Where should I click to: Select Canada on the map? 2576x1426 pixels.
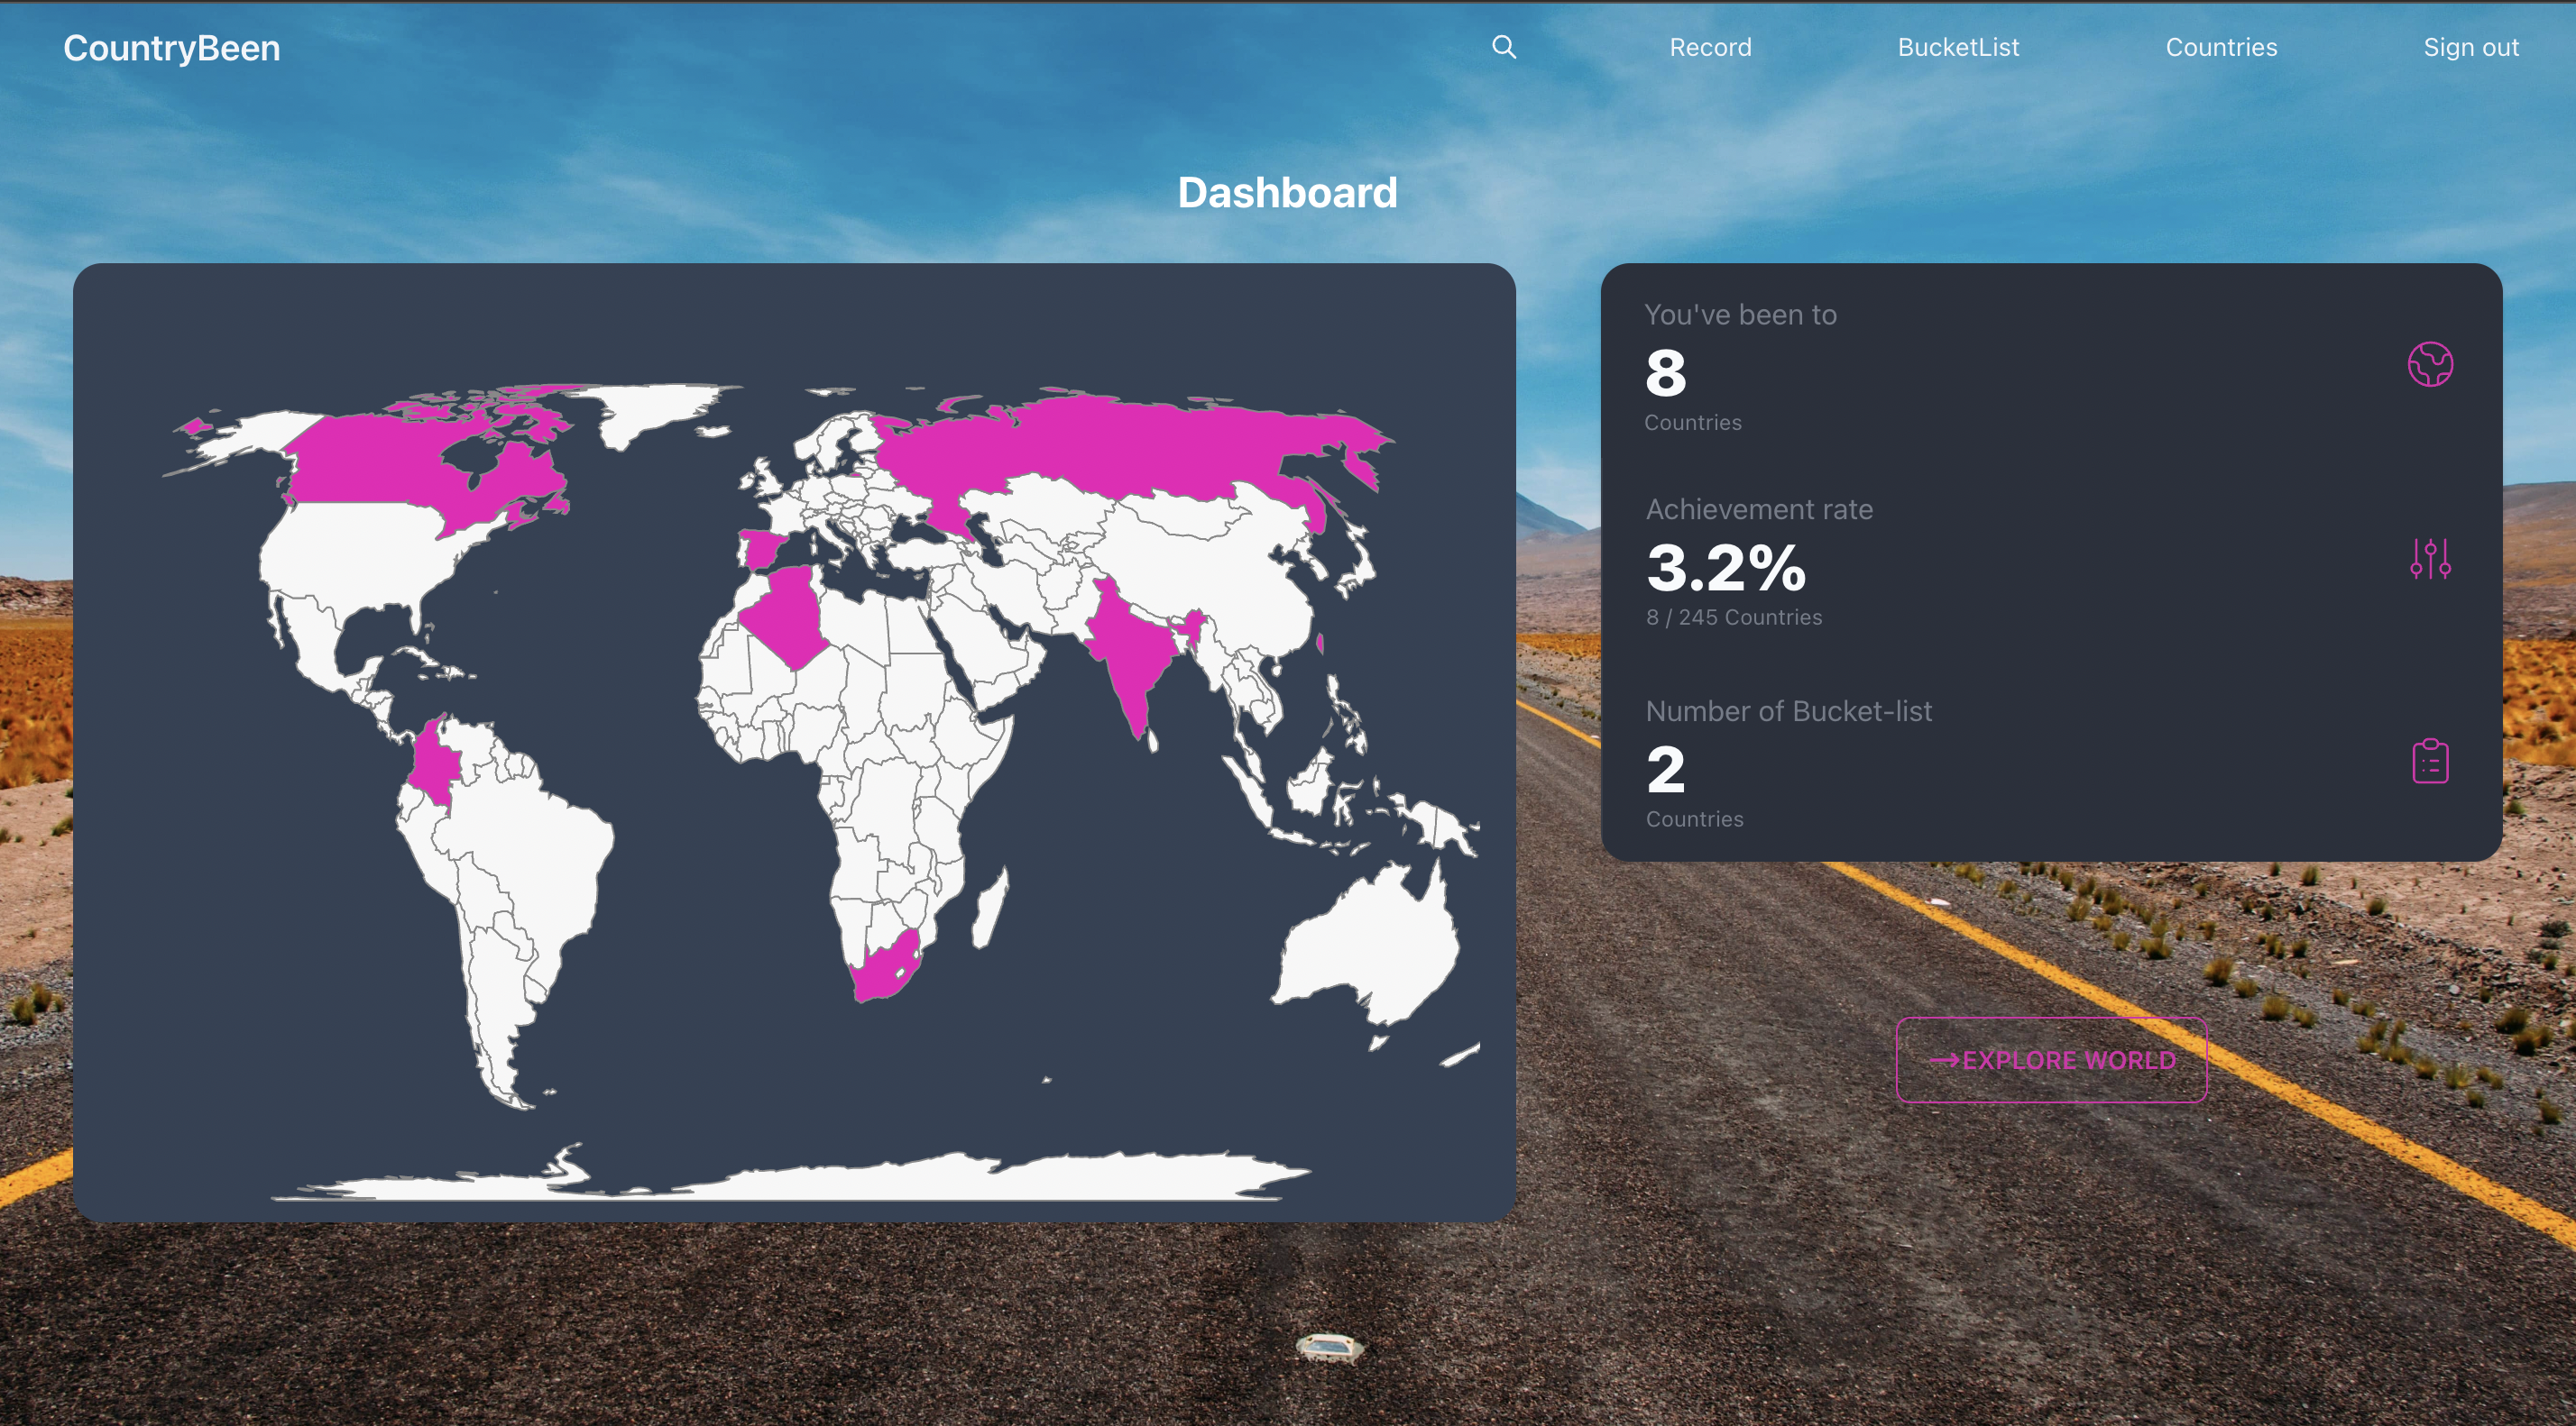(x=380, y=460)
